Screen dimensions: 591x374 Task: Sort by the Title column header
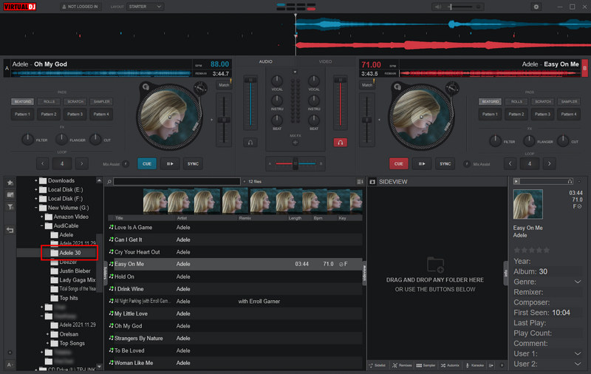[x=119, y=218]
